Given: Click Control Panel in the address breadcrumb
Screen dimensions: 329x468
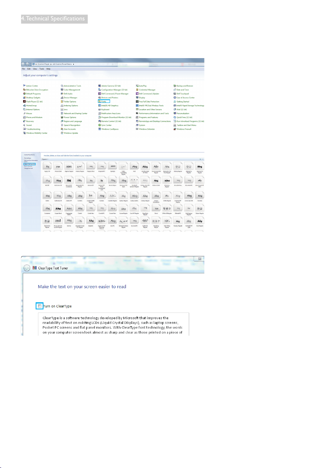Looking at the screenshot, I should (43, 64).
